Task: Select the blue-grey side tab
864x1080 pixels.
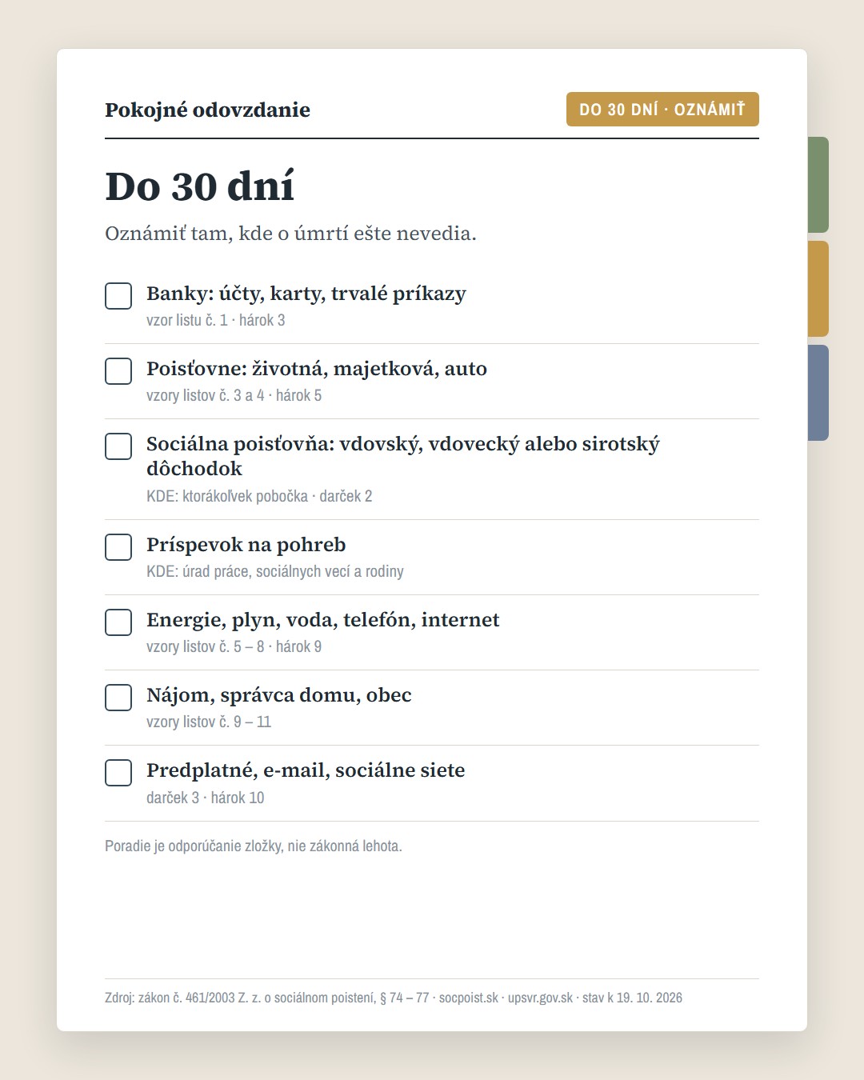Action: click(x=818, y=393)
